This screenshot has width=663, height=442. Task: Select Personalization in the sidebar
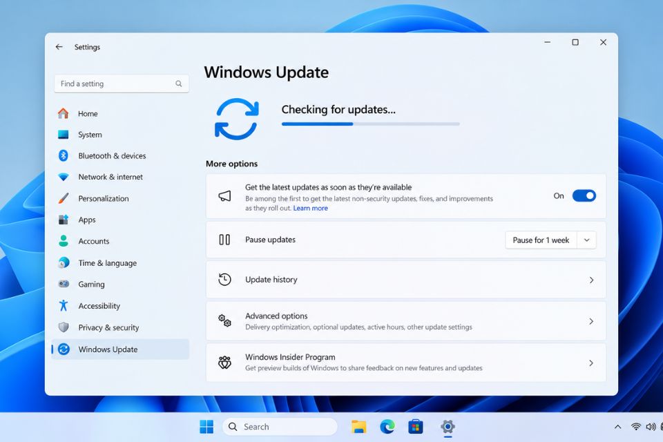point(119,198)
